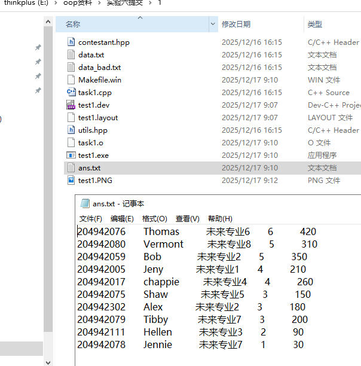This screenshot has height=366, width=361.
Task: Select the utils.hpp file name
Action: [x=93, y=130]
